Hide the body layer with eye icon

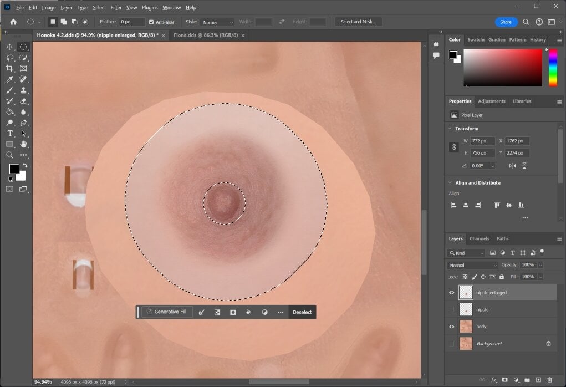[452, 327]
